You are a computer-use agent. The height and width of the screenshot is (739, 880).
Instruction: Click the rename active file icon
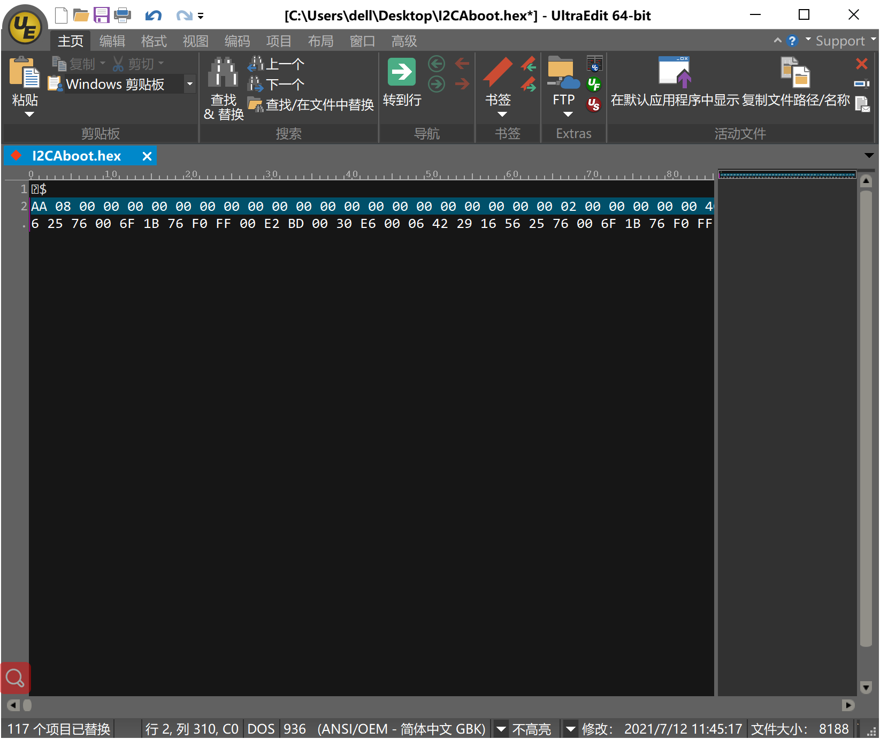click(x=862, y=83)
